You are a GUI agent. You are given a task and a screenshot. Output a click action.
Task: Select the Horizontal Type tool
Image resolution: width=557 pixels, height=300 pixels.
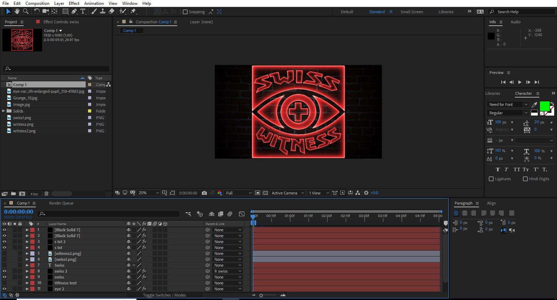pyautogui.click(x=83, y=11)
